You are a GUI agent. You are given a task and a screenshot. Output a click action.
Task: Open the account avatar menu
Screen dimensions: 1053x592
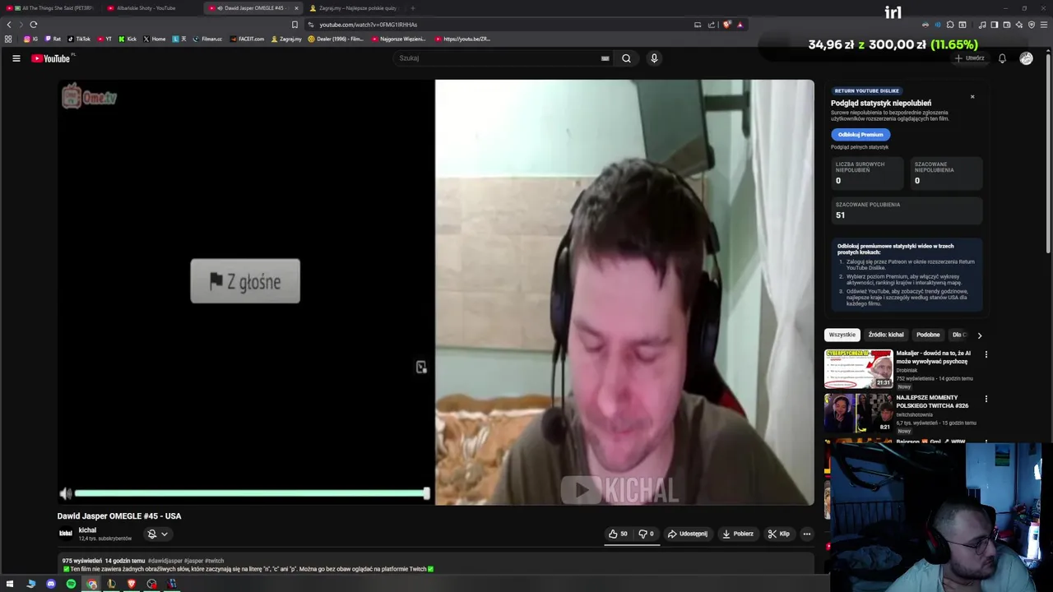[x=1026, y=58]
